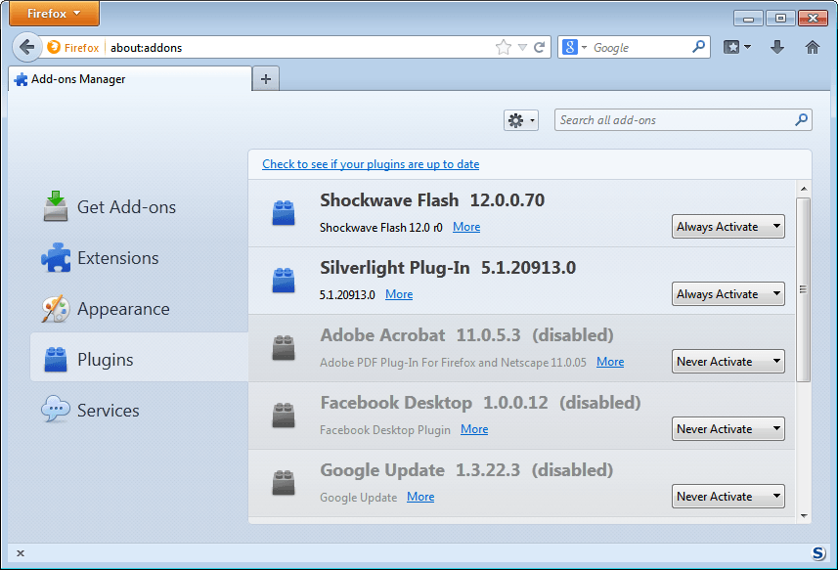Image resolution: width=838 pixels, height=570 pixels.
Task: Go back with the navigation arrow
Action: [26, 47]
